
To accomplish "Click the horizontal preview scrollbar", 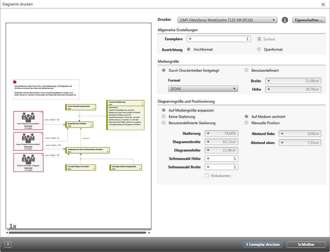I will coord(77,232).
